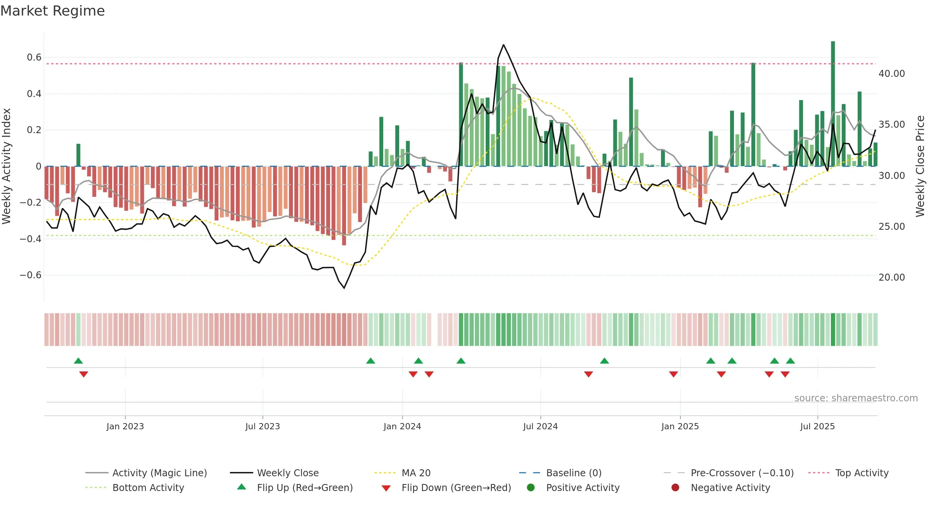Click the Jan 2024 x-axis label
This screenshot has width=931, height=524.
pos(402,426)
